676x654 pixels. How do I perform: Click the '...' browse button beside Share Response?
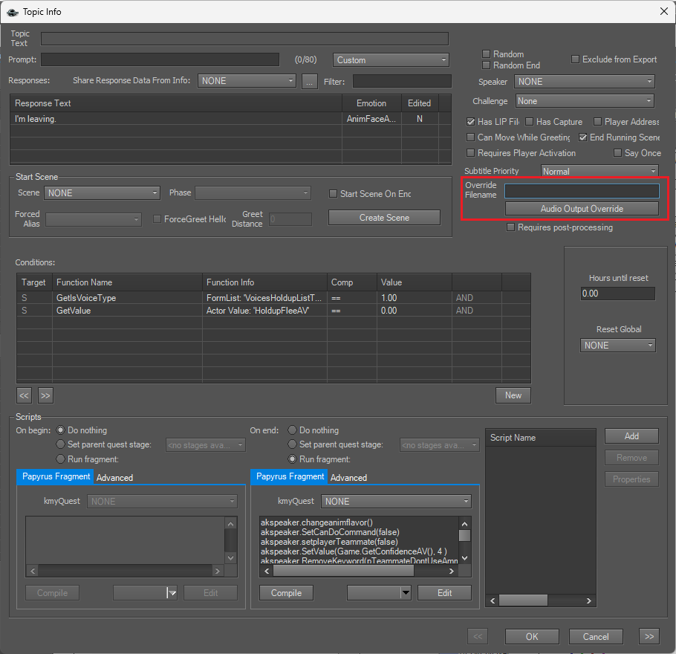[x=310, y=81]
